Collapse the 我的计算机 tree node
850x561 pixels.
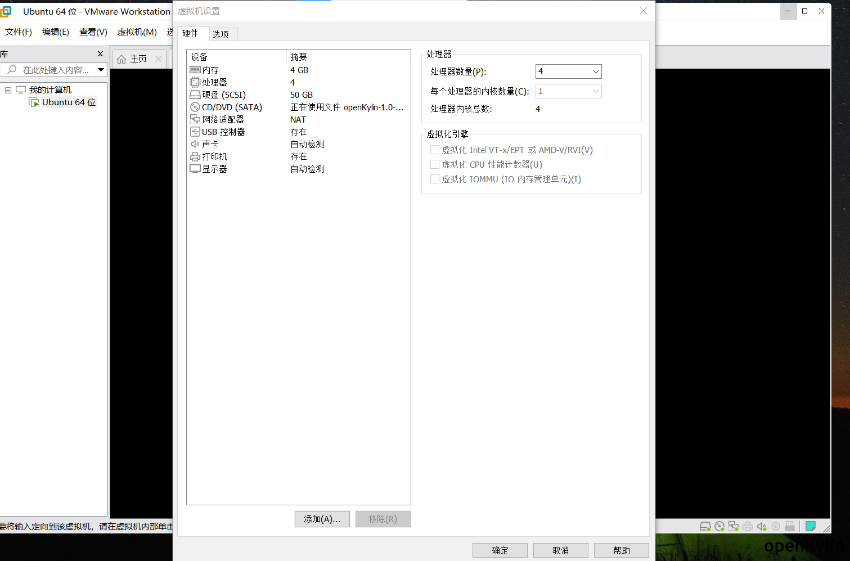[x=8, y=90]
